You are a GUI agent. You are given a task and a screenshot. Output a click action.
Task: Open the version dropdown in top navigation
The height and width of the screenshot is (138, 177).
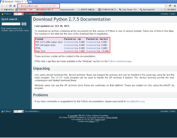(18, 14)
